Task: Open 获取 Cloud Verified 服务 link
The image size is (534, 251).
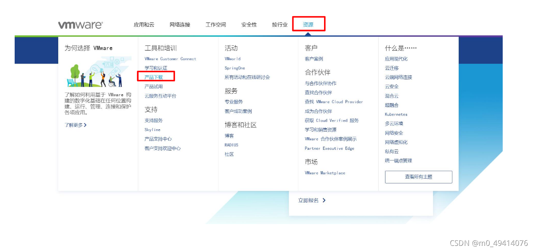Action: 332,120
